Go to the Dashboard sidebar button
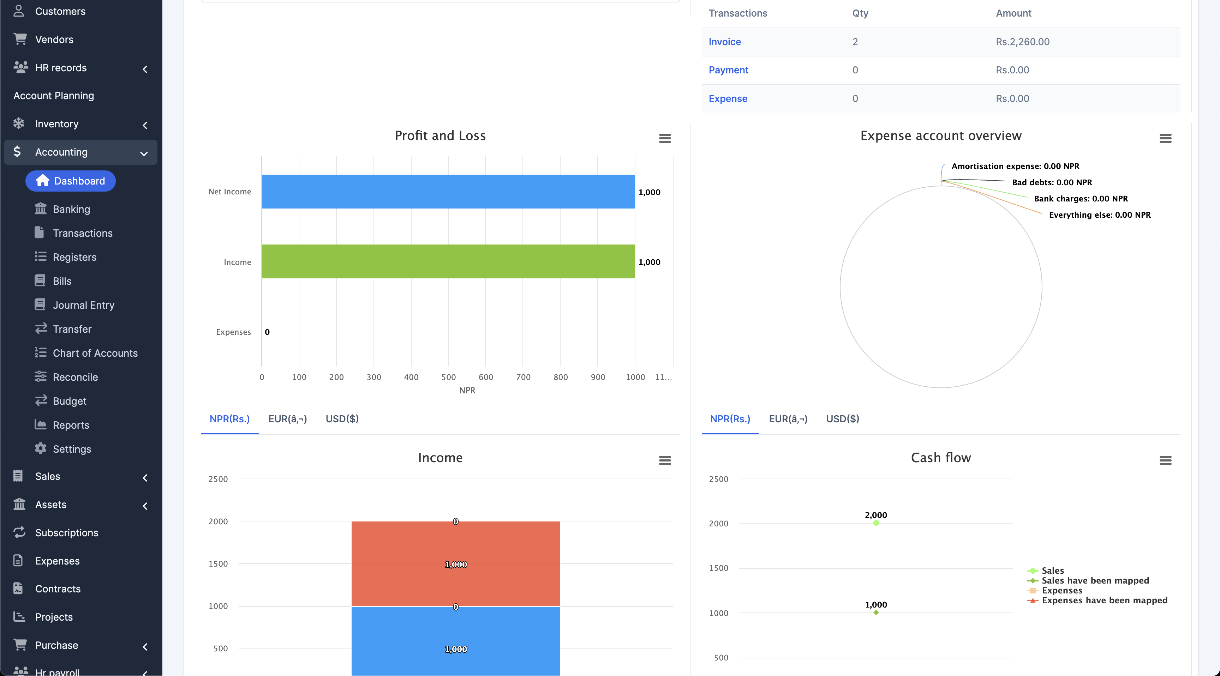 (71, 181)
